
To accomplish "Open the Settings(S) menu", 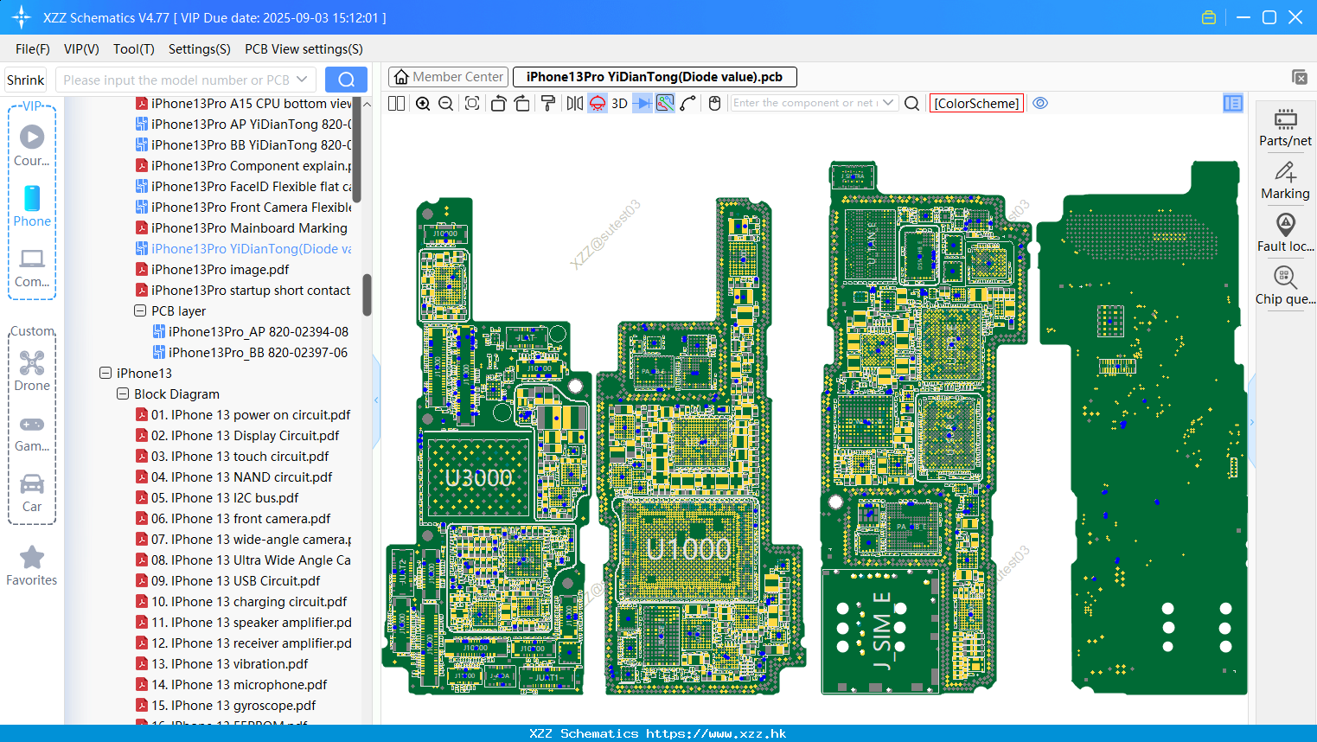I will (x=200, y=49).
